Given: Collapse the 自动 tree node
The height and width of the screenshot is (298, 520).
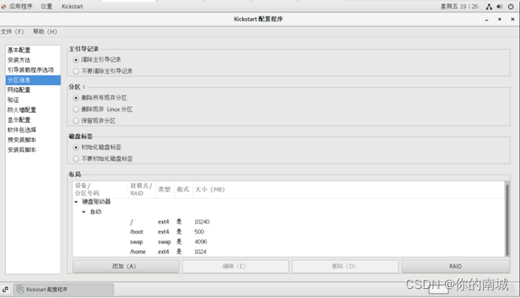Looking at the screenshot, I should (x=84, y=211).
